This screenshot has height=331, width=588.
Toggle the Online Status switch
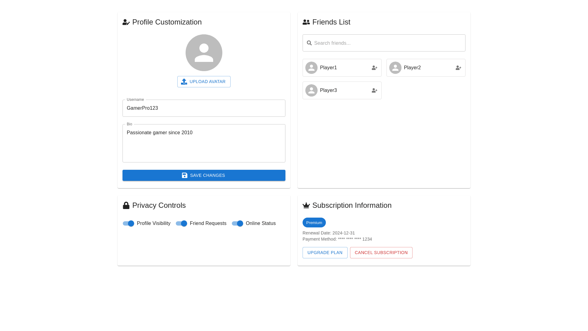click(237, 223)
